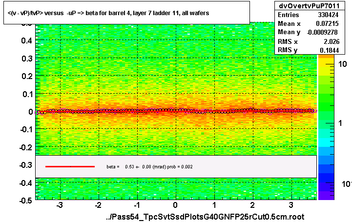This screenshot has width=352, height=222.
Task: Click the RMS y 0.1844 row
Action: click(310, 50)
